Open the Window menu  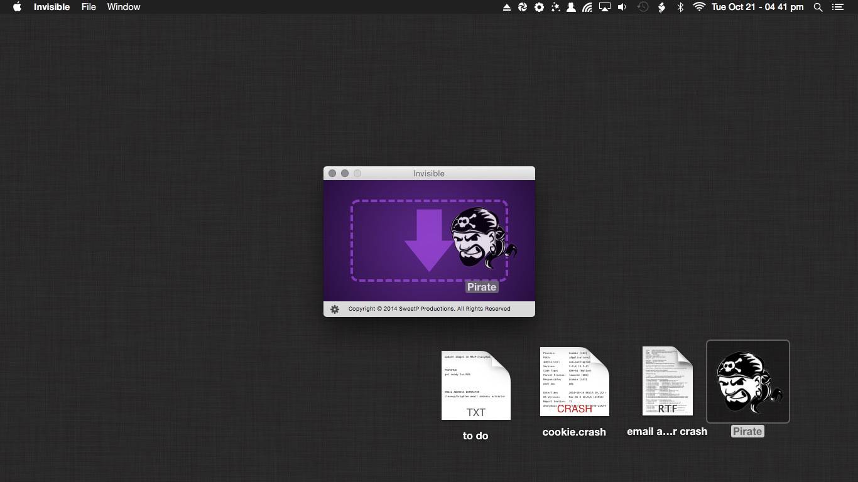pyautogui.click(x=124, y=7)
